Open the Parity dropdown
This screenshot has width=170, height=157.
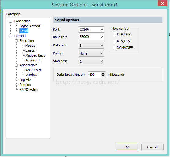tap(91, 53)
